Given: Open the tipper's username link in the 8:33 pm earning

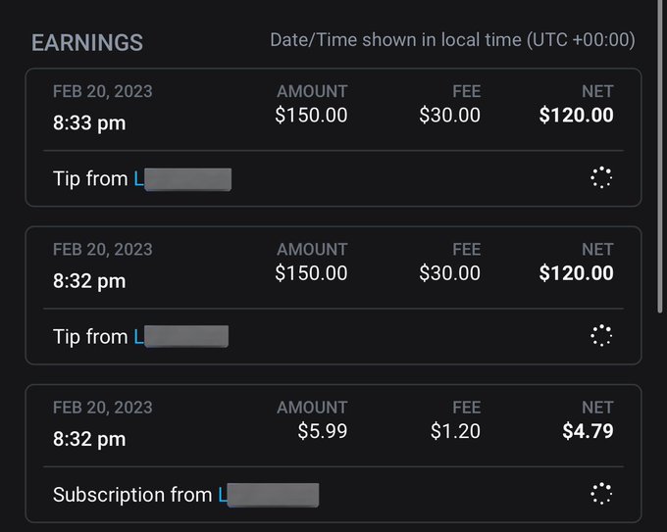Looking at the screenshot, I should (x=182, y=179).
